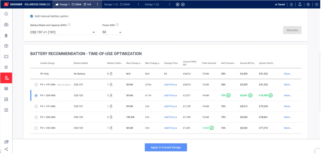
Task: Open notifications bell icon
Action: pos(300,4)
